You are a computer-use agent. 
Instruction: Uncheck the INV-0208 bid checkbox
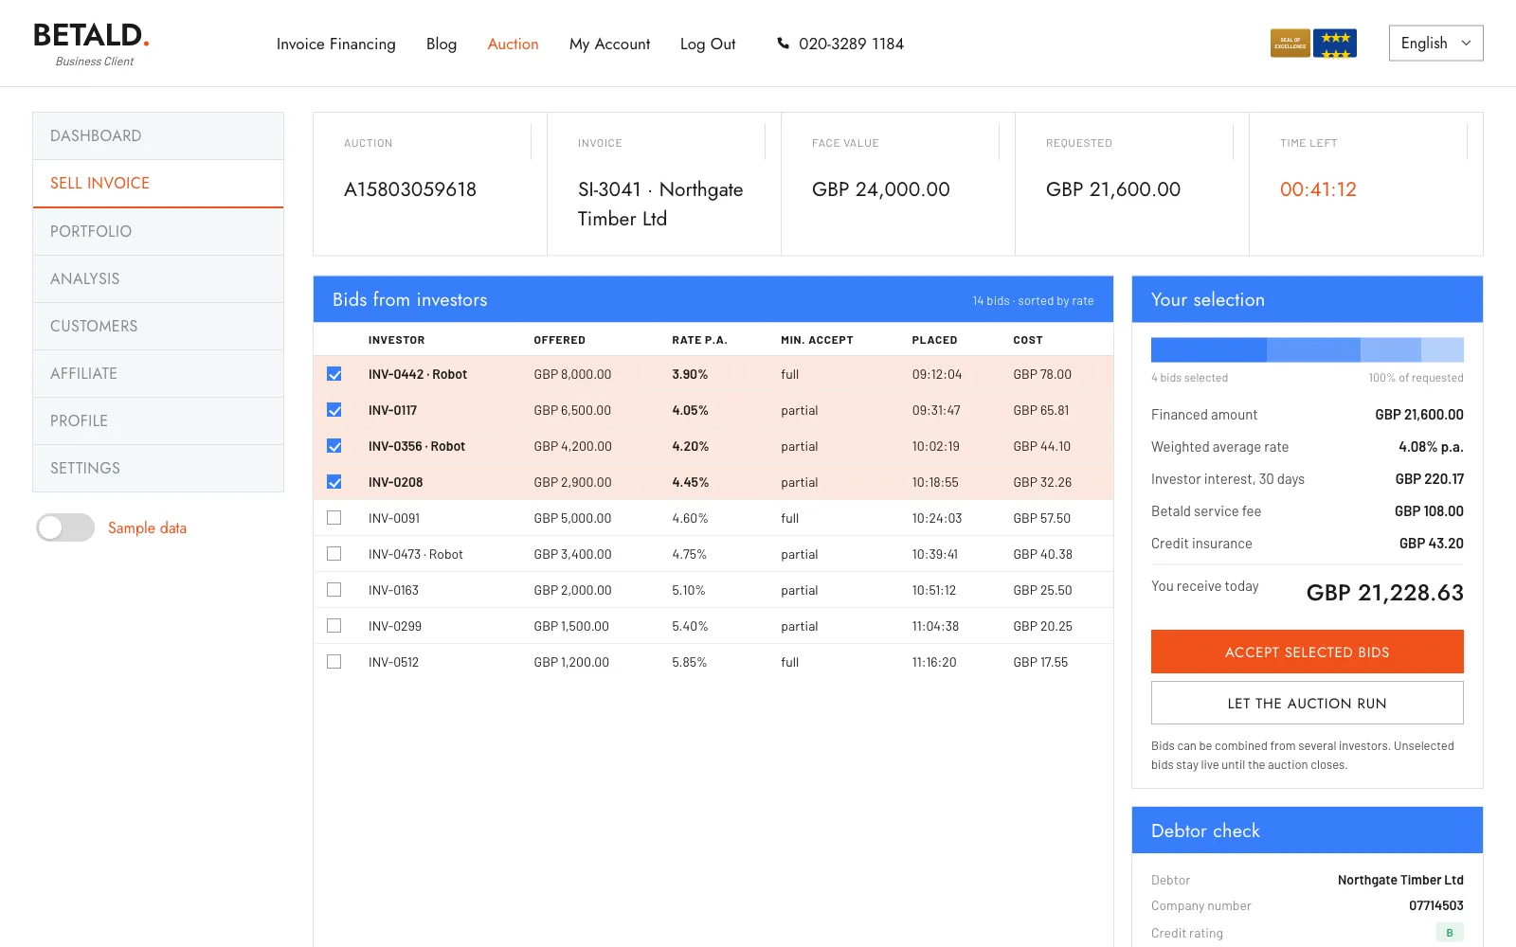pyautogui.click(x=334, y=482)
